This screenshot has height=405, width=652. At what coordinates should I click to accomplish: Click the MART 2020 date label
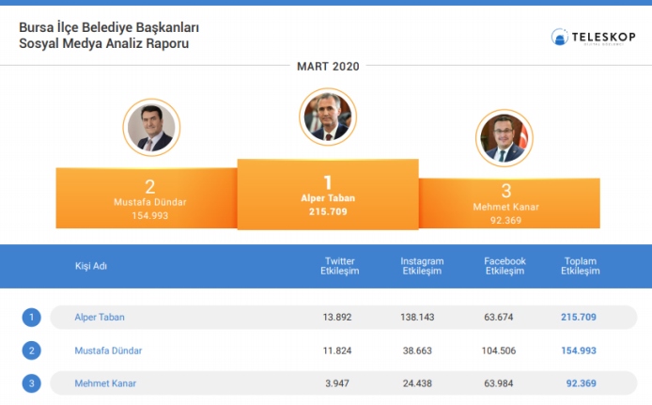[x=328, y=67]
